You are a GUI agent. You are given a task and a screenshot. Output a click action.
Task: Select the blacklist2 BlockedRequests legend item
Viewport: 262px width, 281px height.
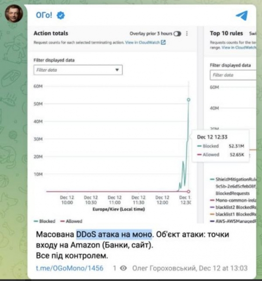pos(233,207)
